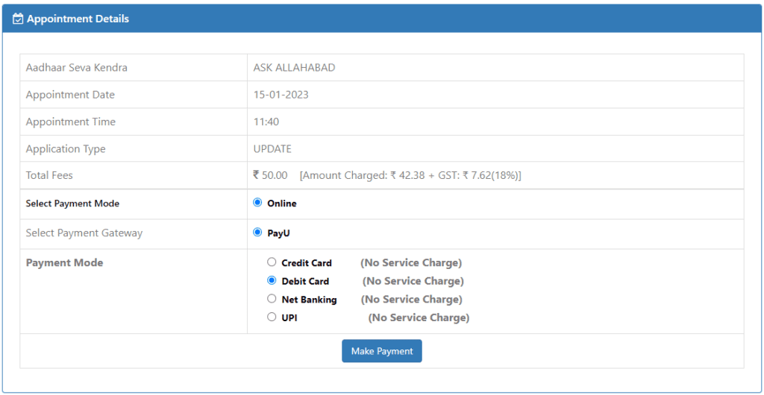This screenshot has width=764, height=395.
Task: Click the Aadhaar Seva Kendra row label
Action: (x=77, y=68)
